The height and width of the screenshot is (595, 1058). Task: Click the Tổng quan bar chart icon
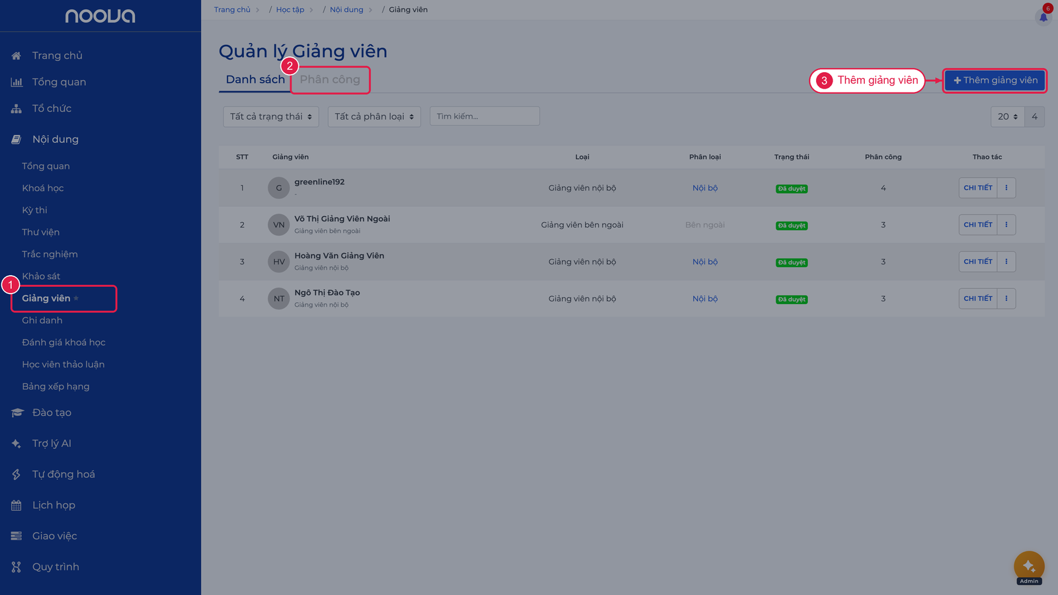pyautogui.click(x=17, y=82)
